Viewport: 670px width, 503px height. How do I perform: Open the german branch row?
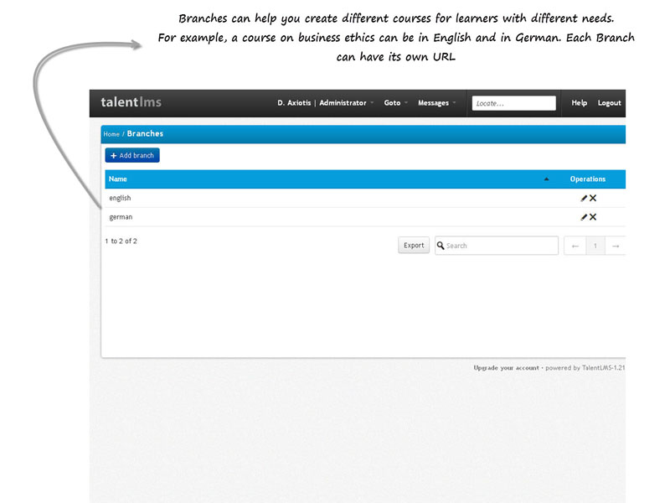365,217
